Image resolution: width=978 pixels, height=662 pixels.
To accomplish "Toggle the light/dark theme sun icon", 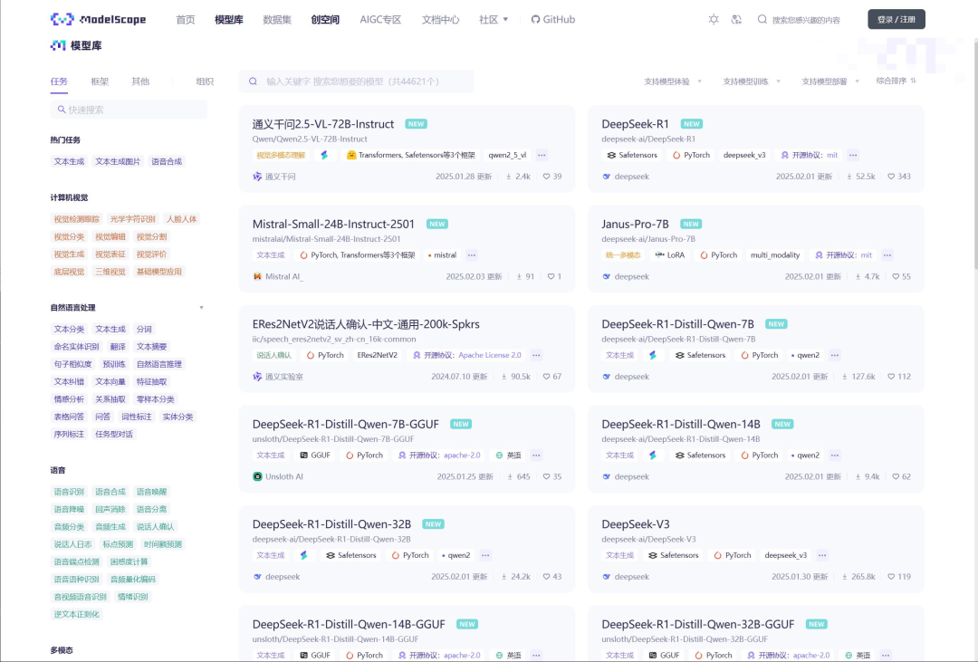I will pyautogui.click(x=714, y=19).
